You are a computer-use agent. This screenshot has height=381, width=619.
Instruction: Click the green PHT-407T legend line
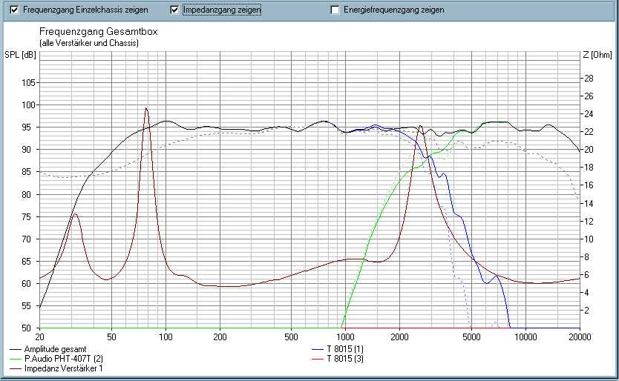pyautogui.click(x=15, y=359)
